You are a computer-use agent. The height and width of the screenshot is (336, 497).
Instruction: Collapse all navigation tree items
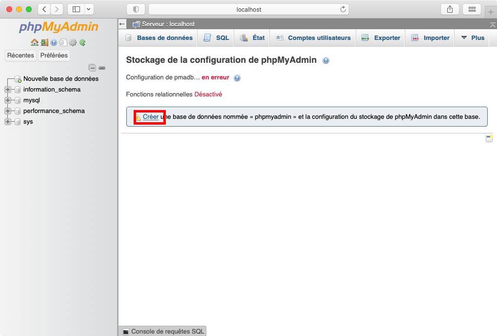92,68
